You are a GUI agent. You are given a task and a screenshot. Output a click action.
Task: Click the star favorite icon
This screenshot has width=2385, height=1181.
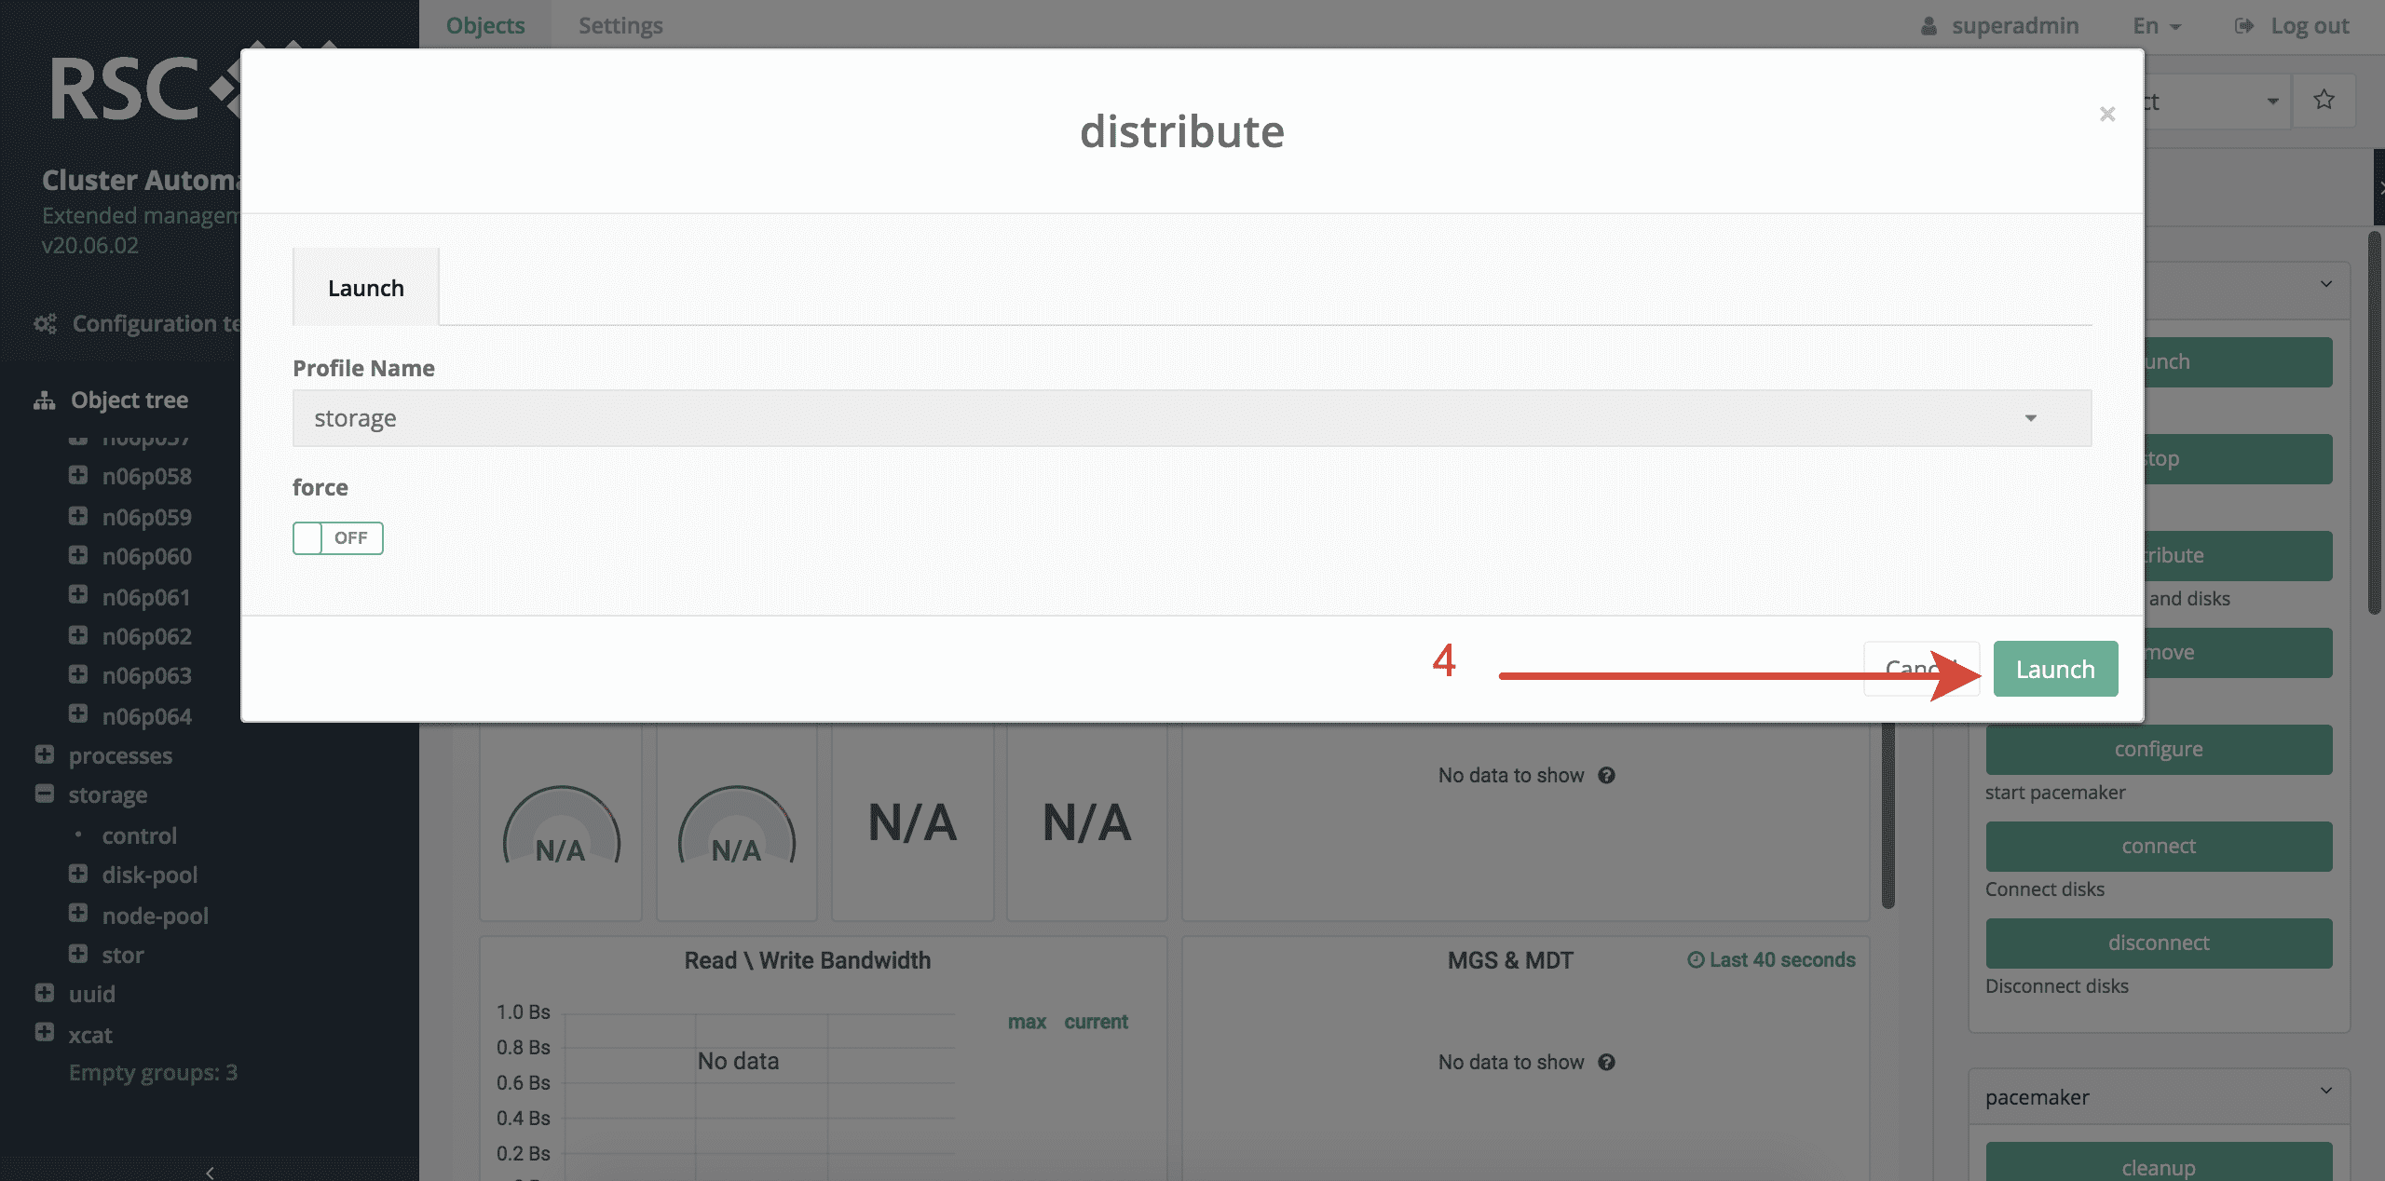coord(2324,100)
